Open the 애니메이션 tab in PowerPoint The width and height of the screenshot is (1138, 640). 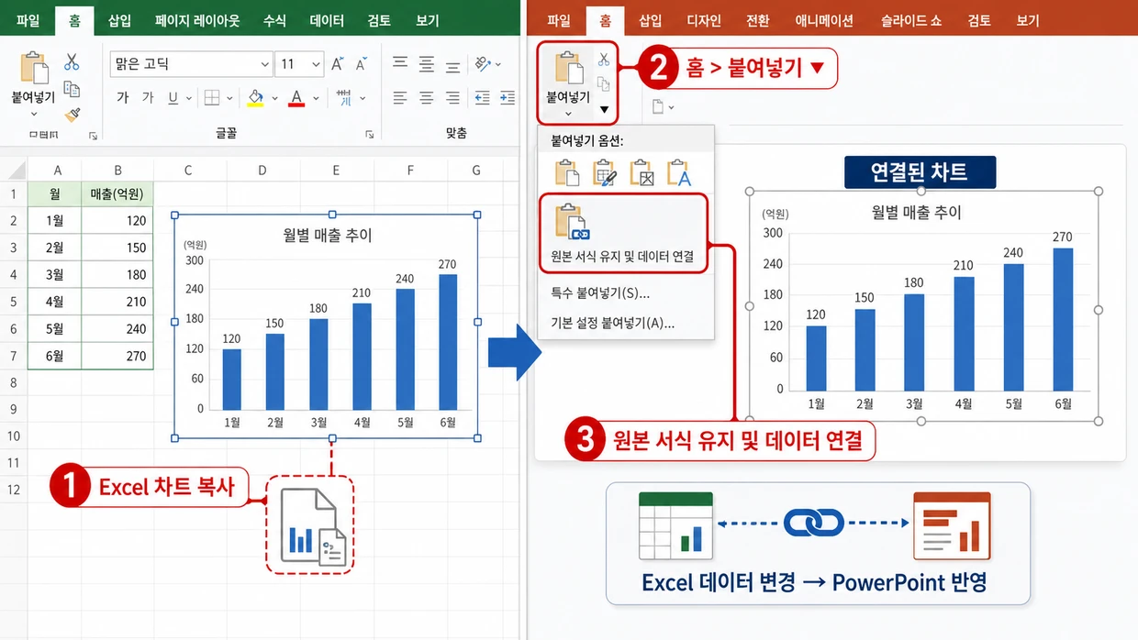[824, 20]
